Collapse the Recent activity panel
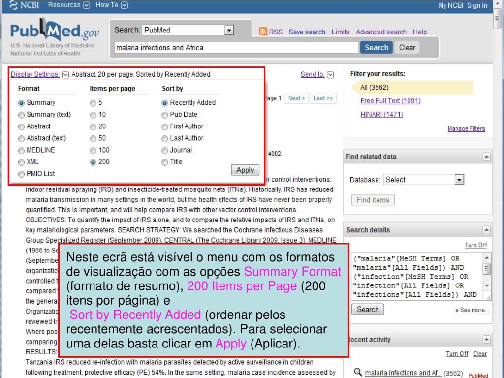 [486, 340]
